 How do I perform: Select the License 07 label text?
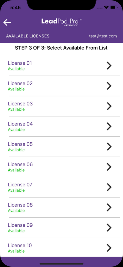20,184
